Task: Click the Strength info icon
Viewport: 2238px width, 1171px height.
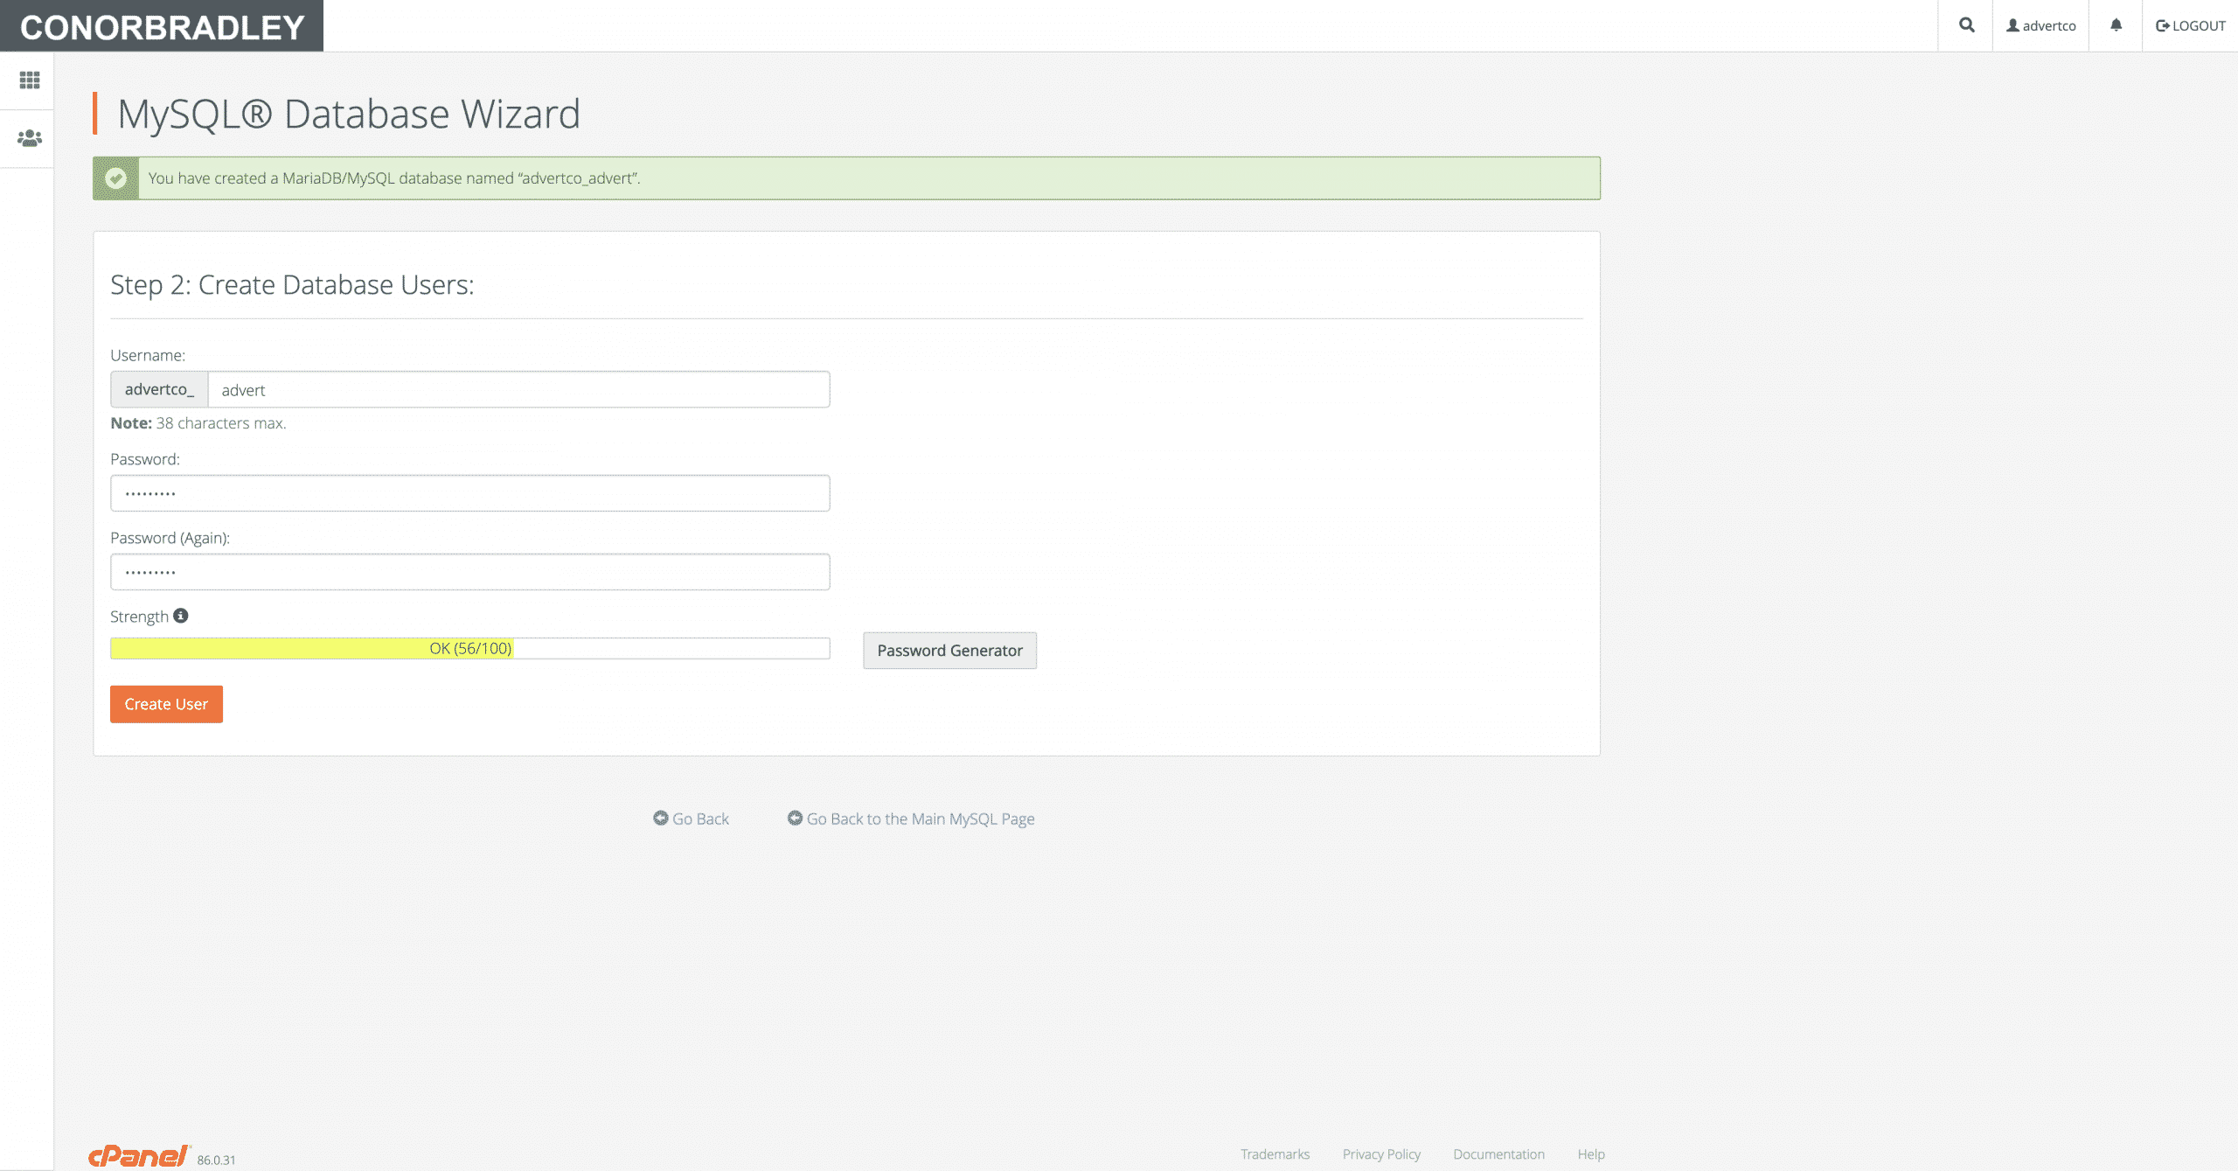Action: [181, 616]
